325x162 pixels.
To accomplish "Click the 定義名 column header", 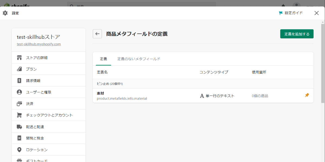I will pyautogui.click(x=102, y=72).
